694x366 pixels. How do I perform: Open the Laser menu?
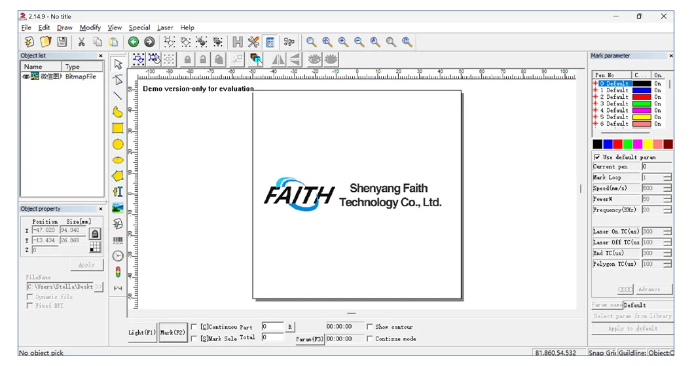164,27
